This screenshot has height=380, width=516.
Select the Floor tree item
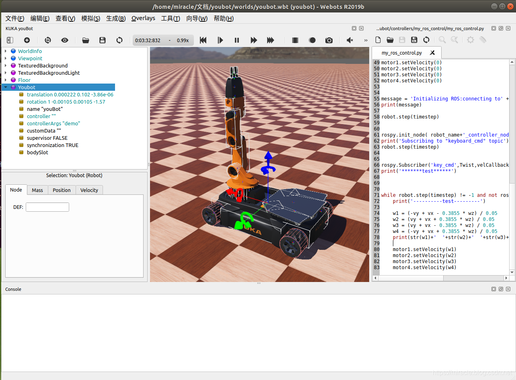(x=24, y=80)
